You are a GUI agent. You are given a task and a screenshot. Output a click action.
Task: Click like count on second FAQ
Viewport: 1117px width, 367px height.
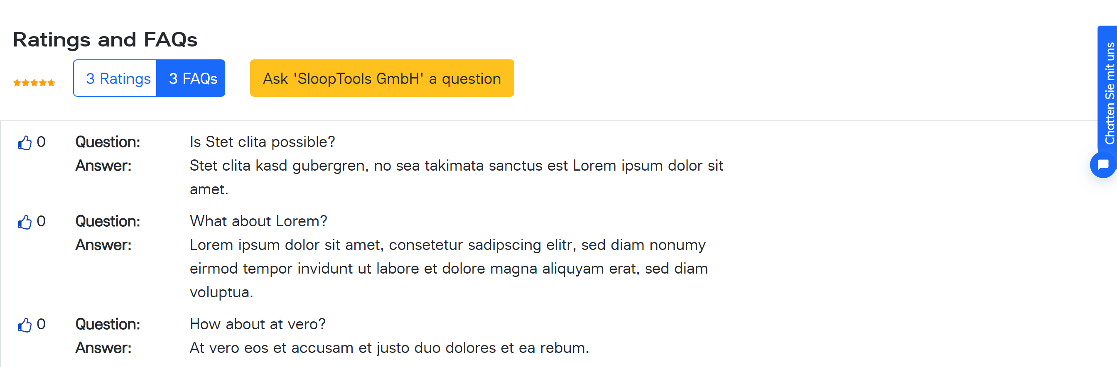pos(41,221)
